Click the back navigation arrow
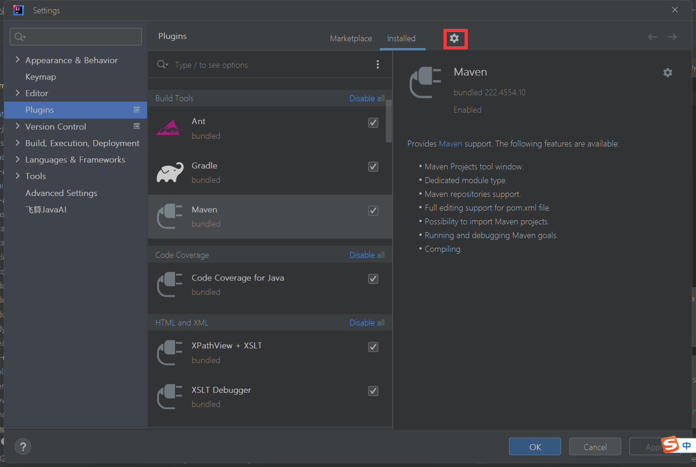This screenshot has height=467, width=696. 652,37
